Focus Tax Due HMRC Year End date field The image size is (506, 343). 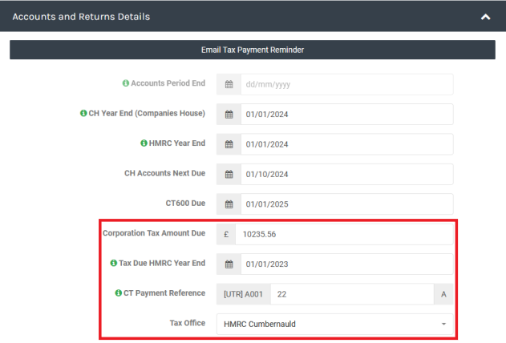pyautogui.click(x=347, y=264)
